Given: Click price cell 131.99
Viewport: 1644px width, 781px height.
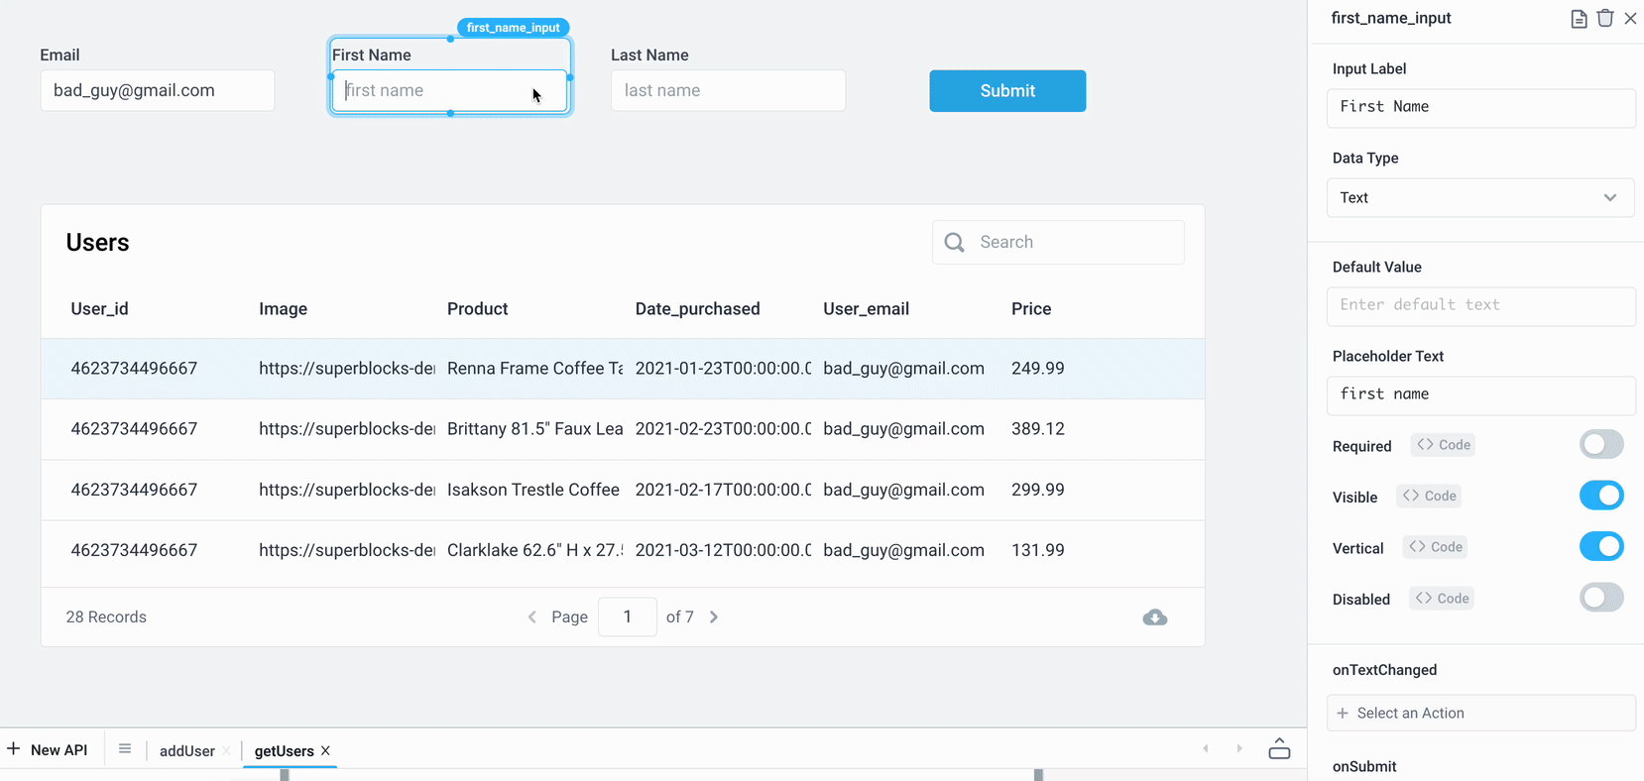Looking at the screenshot, I should pyautogui.click(x=1038, y=550).
